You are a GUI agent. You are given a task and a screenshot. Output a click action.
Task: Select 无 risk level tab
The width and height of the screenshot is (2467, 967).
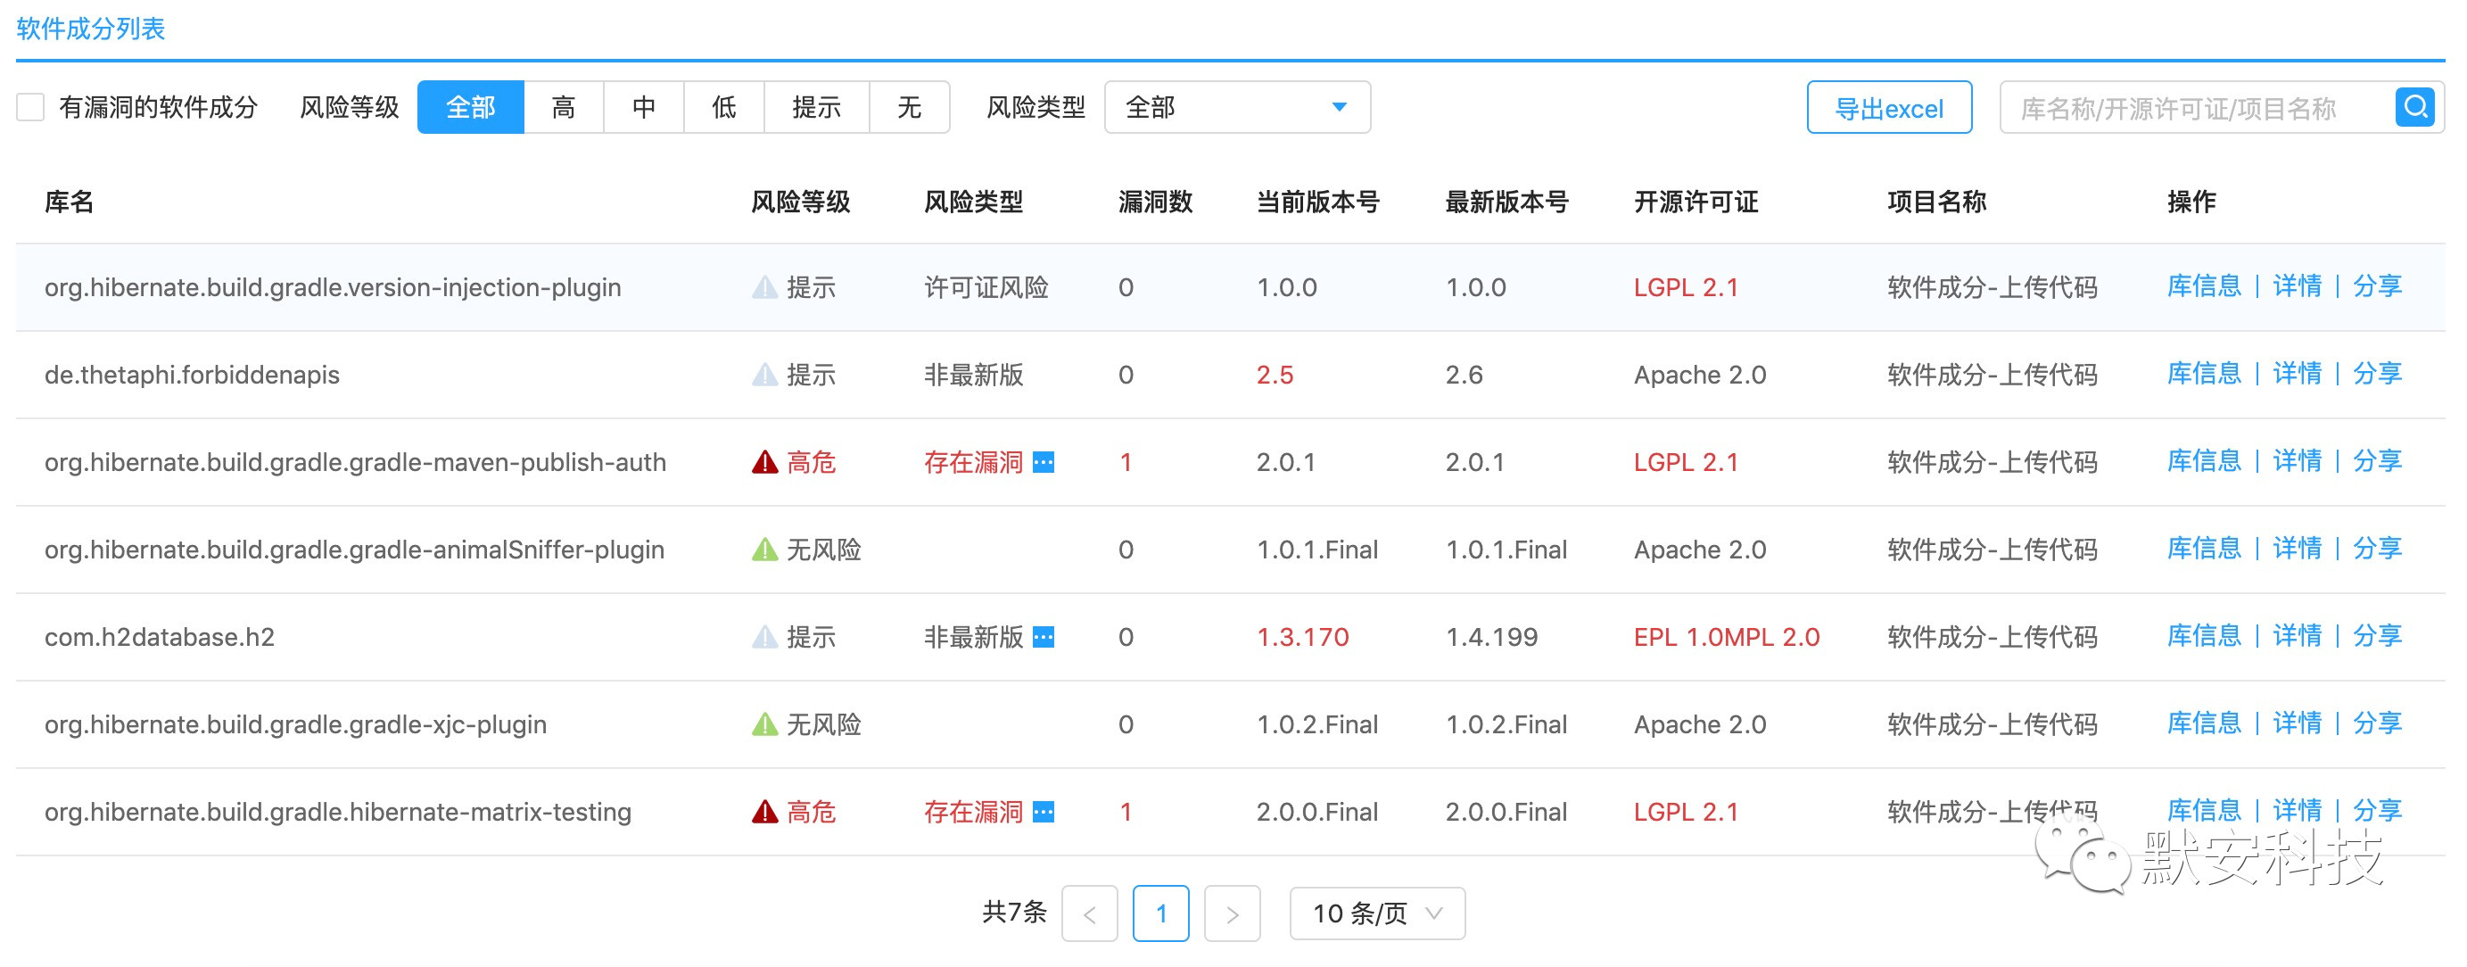pos(909,107)
